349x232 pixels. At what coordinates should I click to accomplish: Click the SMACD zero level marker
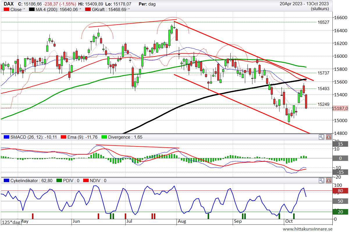(340, 158)
